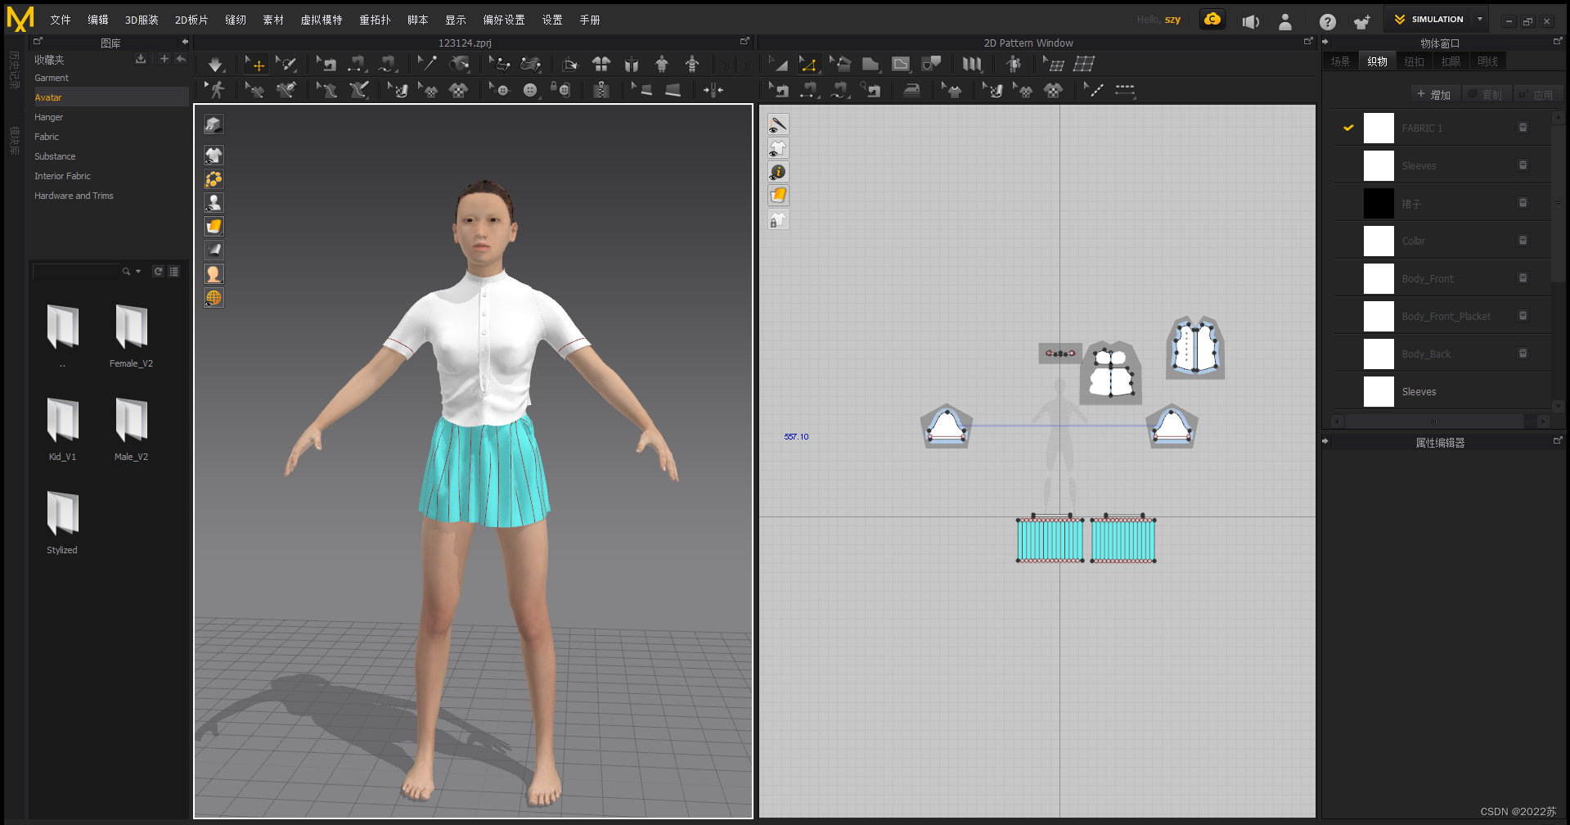The image size is (1570, 825).
Task: Switch to the 纽扣 tab
Action: 1414,61
